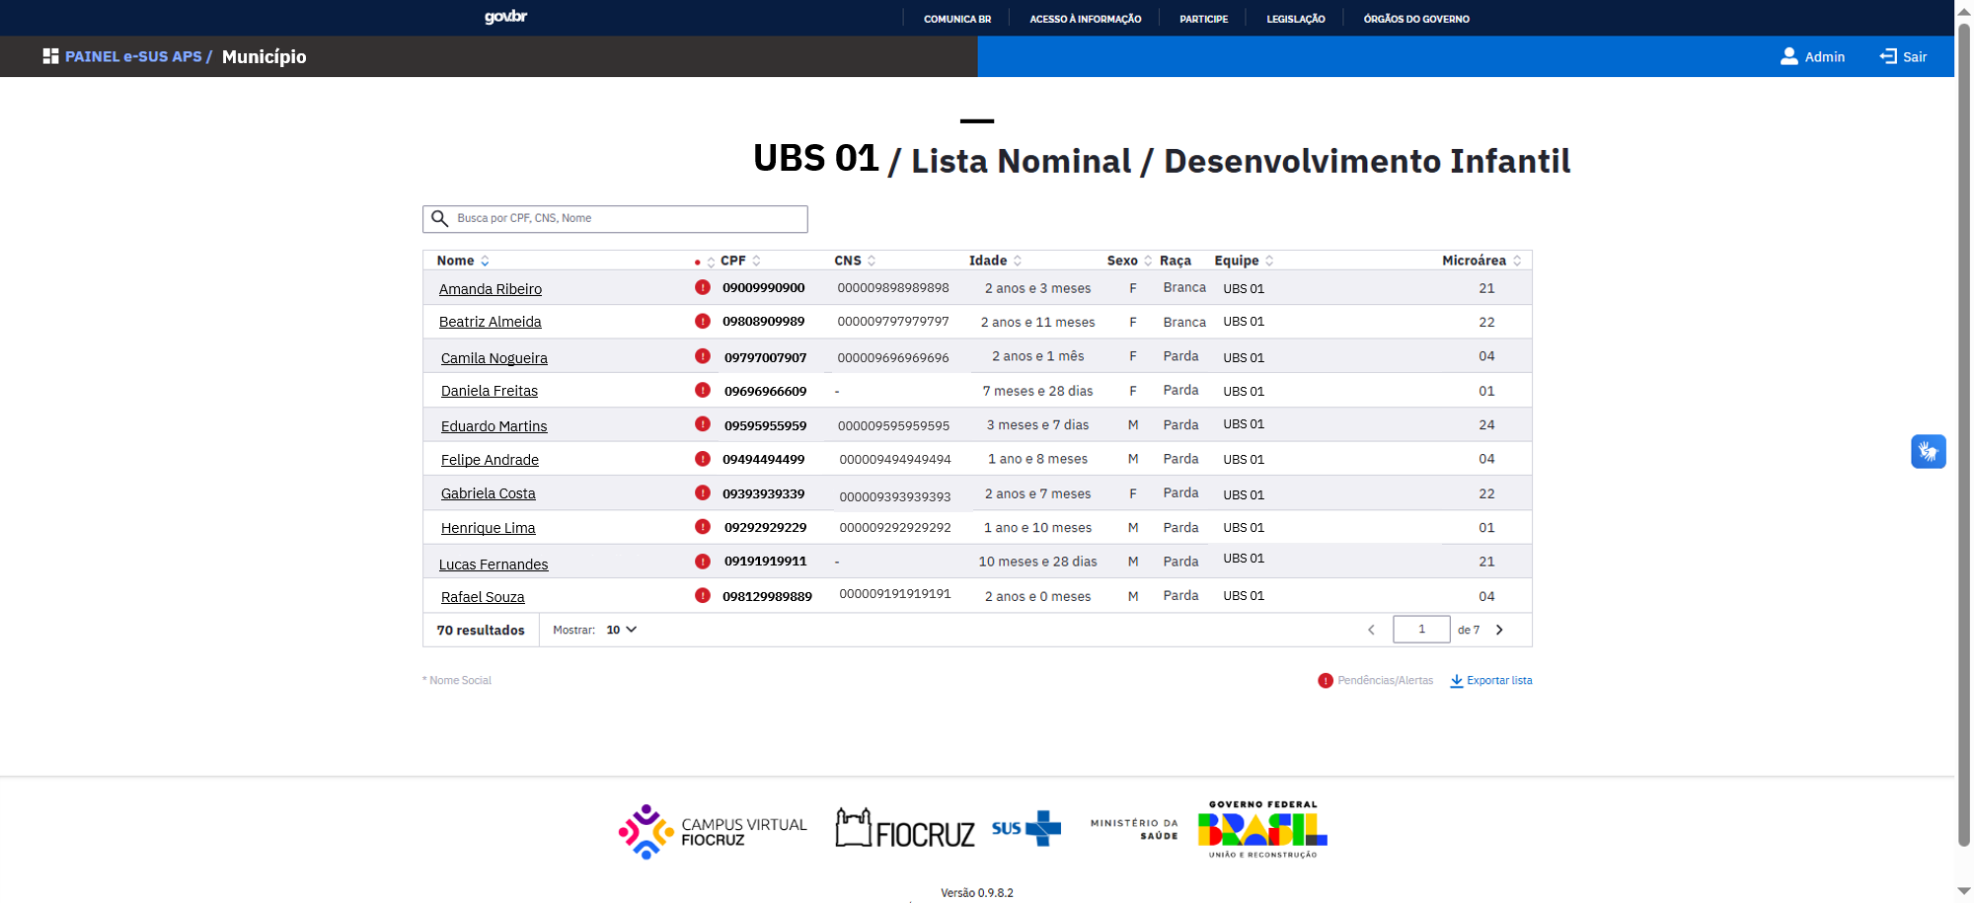Open the accessibility widget on the right edge
The height and width of the screenshot is (903, 1974).
click(1929, 451)
